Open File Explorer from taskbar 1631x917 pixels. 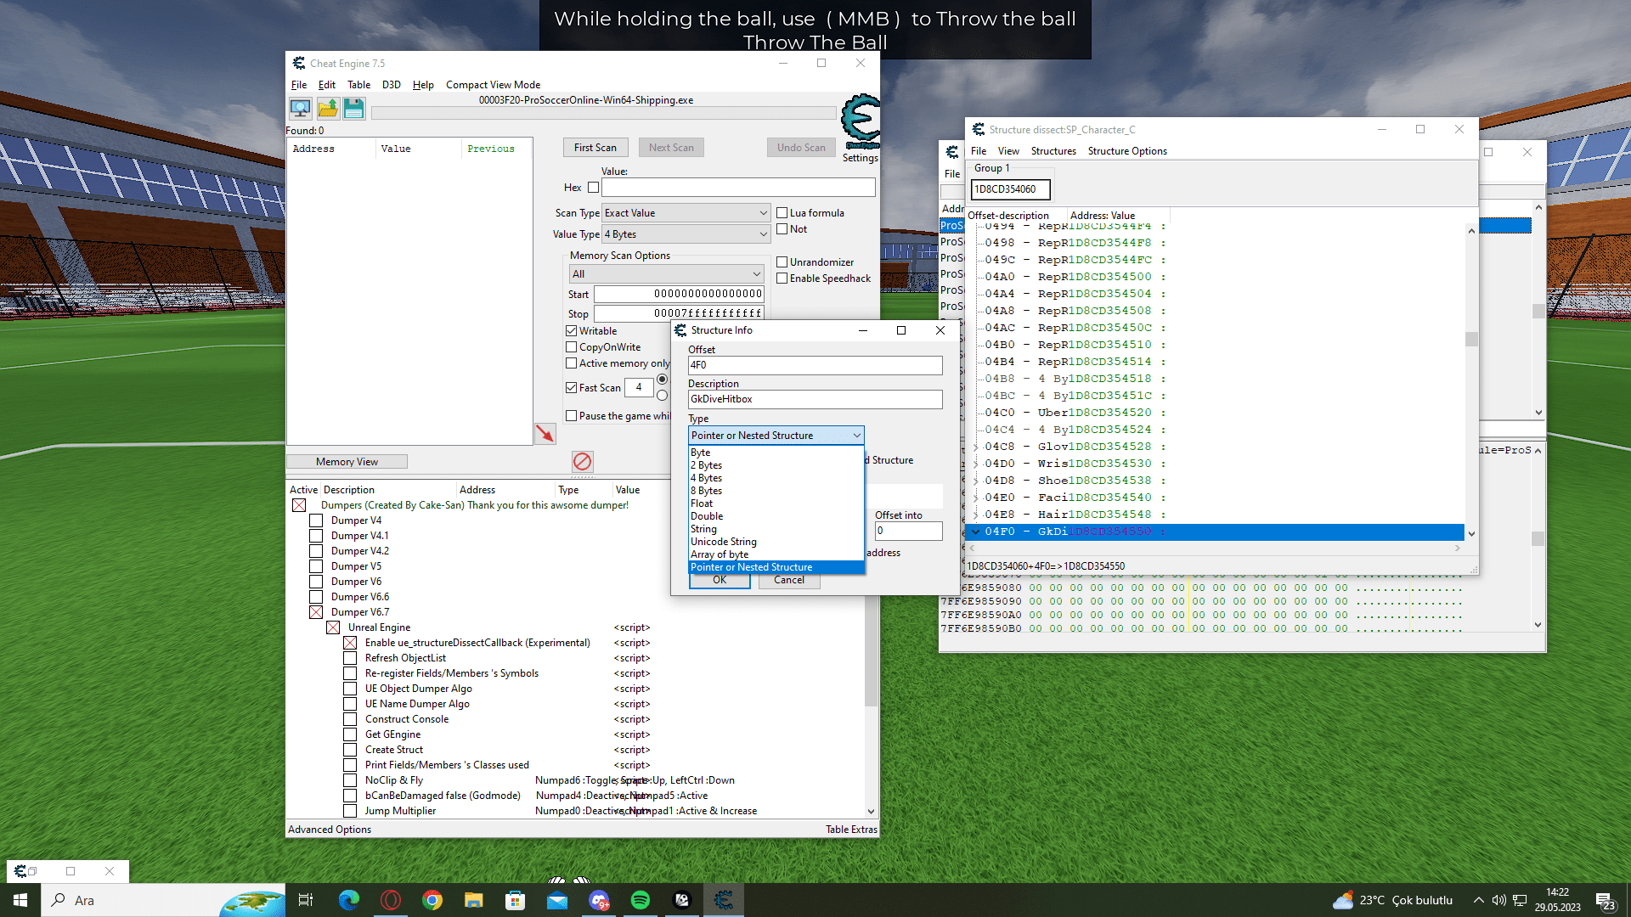click(474, 900)
